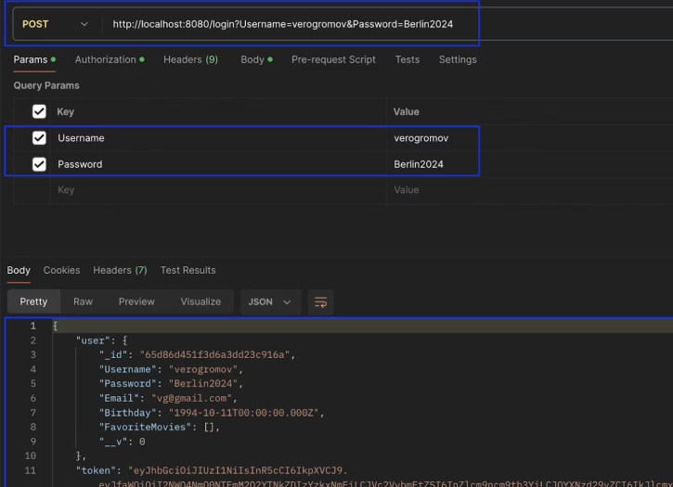Open the POST method dropdown

point(55,24)
